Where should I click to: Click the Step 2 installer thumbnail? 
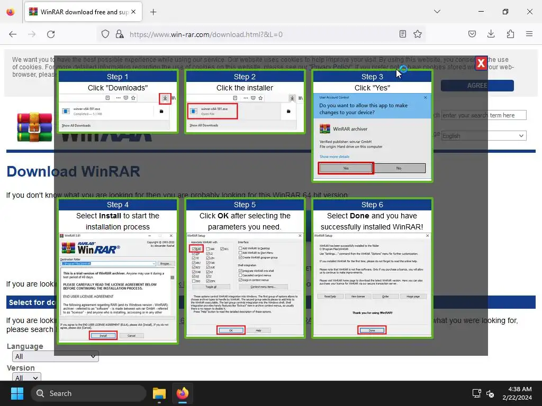[245, 101]
